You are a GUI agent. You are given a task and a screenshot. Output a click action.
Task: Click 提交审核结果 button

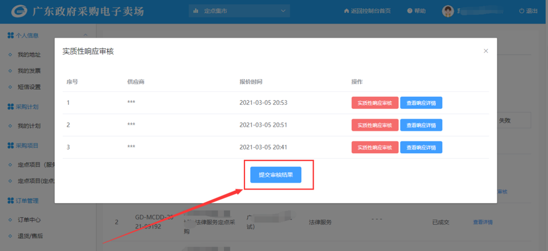tap(276, 175)
